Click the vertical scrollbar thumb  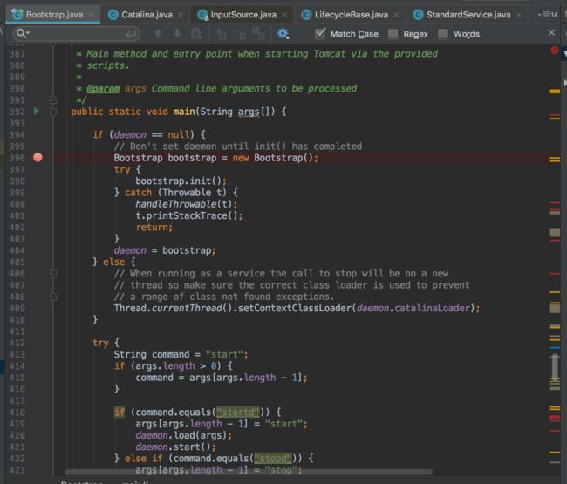point(555,367)
